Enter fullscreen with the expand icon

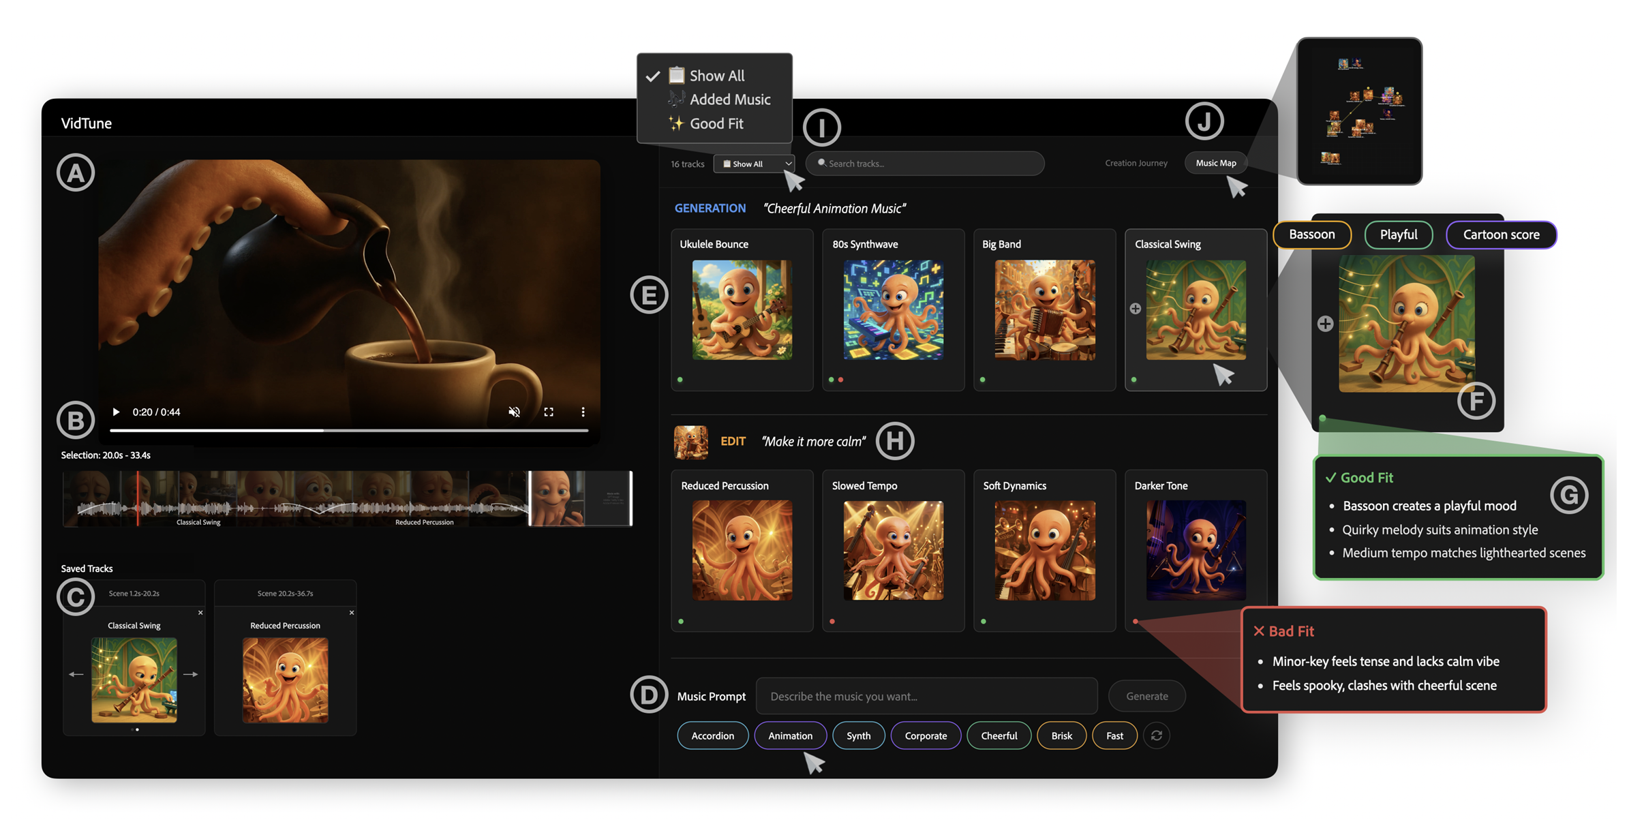pos(549,411)
